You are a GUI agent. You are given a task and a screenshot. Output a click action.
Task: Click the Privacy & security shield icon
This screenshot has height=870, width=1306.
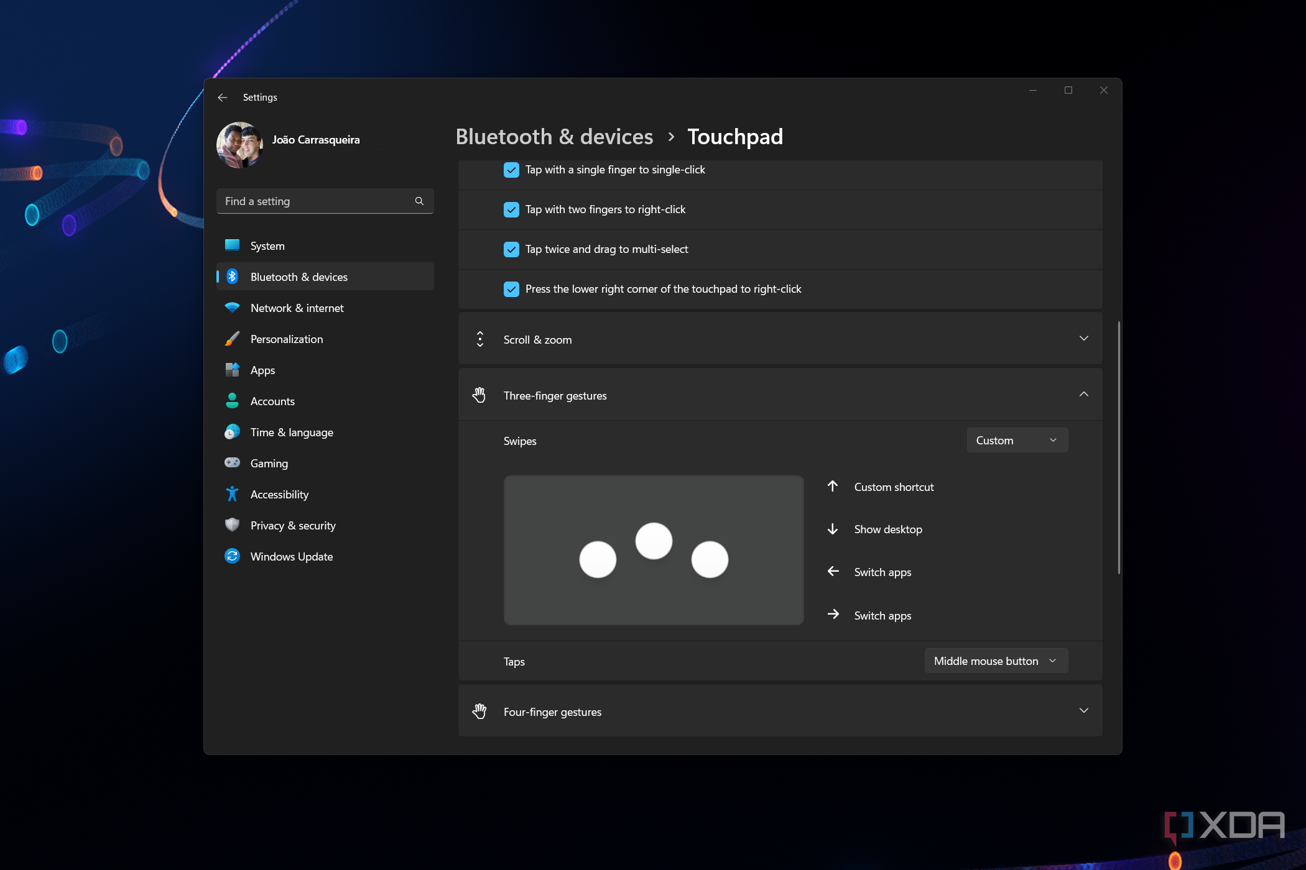click(x=232, y=525)
